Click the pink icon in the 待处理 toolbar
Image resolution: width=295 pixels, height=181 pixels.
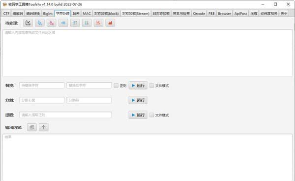click(51, 23)
